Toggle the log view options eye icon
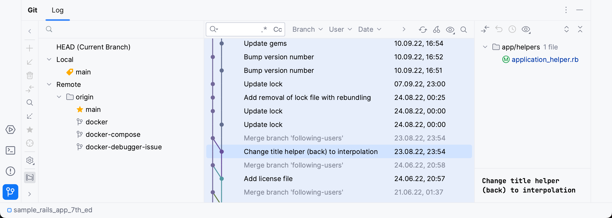 [450, 30]
